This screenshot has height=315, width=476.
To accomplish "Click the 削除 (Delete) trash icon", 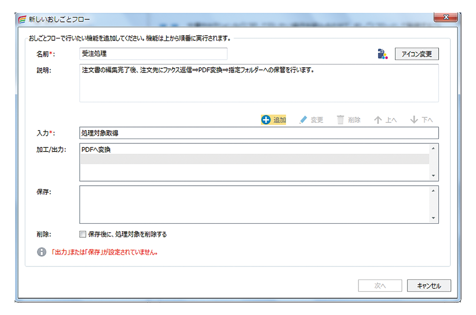I will pyautogui.click(x=341, y=120).
